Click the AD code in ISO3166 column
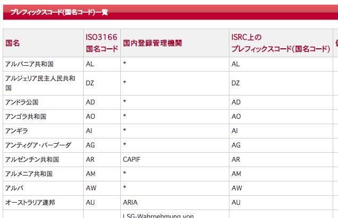Image resolution: width=338 pixels, height=218 pixels. pos(90,102)
